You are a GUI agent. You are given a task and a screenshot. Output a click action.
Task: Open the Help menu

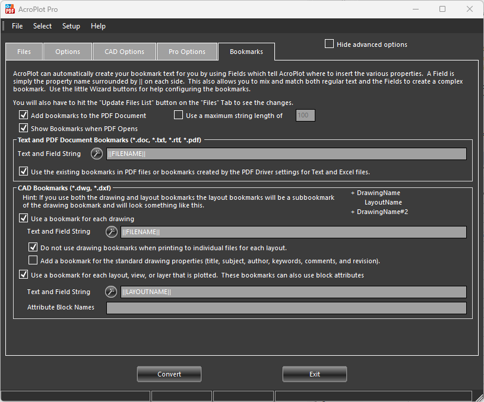tap(98, 26)
